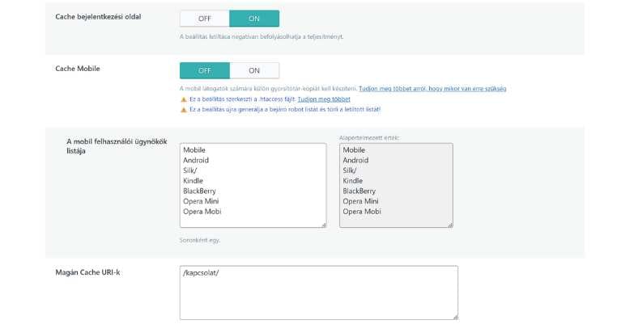621x324 pixels.
Task: Click warning icon beside .htaccess notice
Action: click(183, 99)
